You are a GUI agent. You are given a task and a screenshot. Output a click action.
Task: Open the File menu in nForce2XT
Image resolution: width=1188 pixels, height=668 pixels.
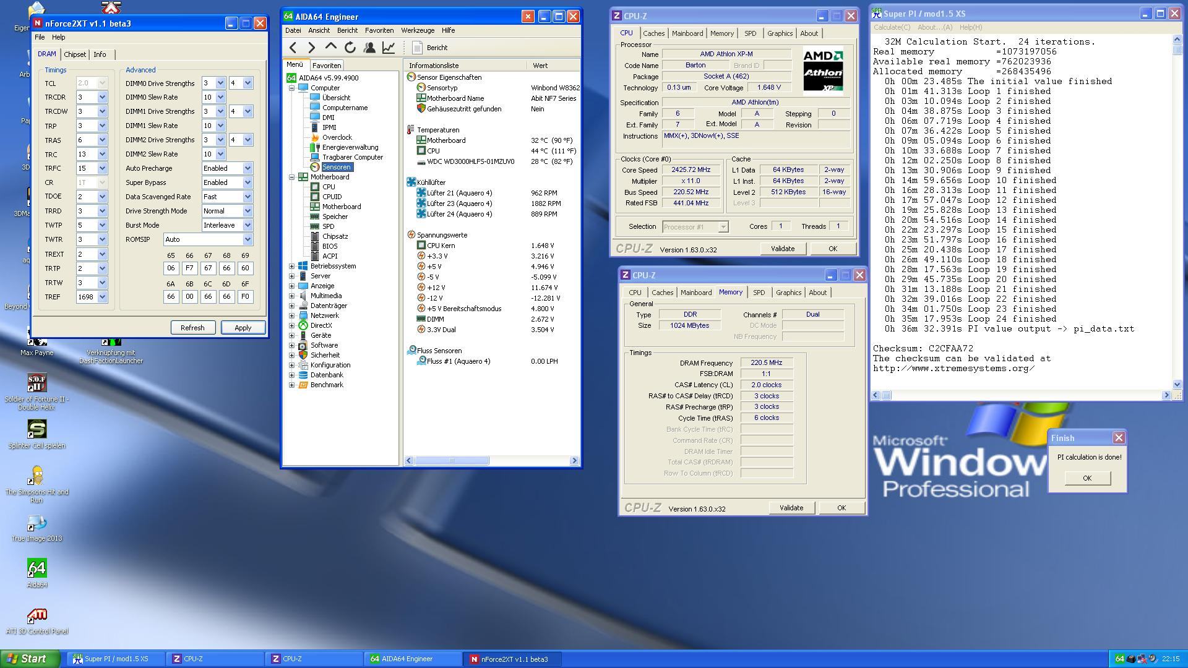[x=40, y=37]
